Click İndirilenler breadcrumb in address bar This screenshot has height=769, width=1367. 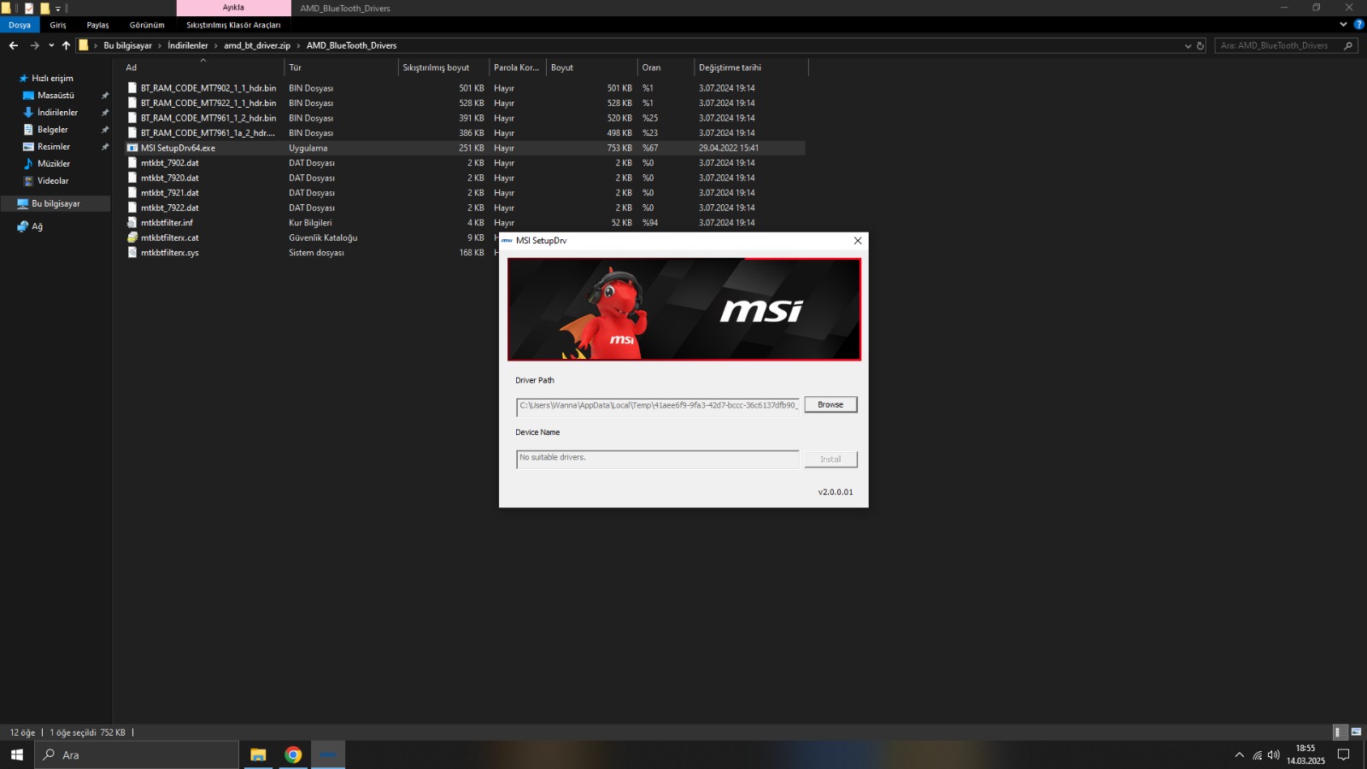[188, 45]
